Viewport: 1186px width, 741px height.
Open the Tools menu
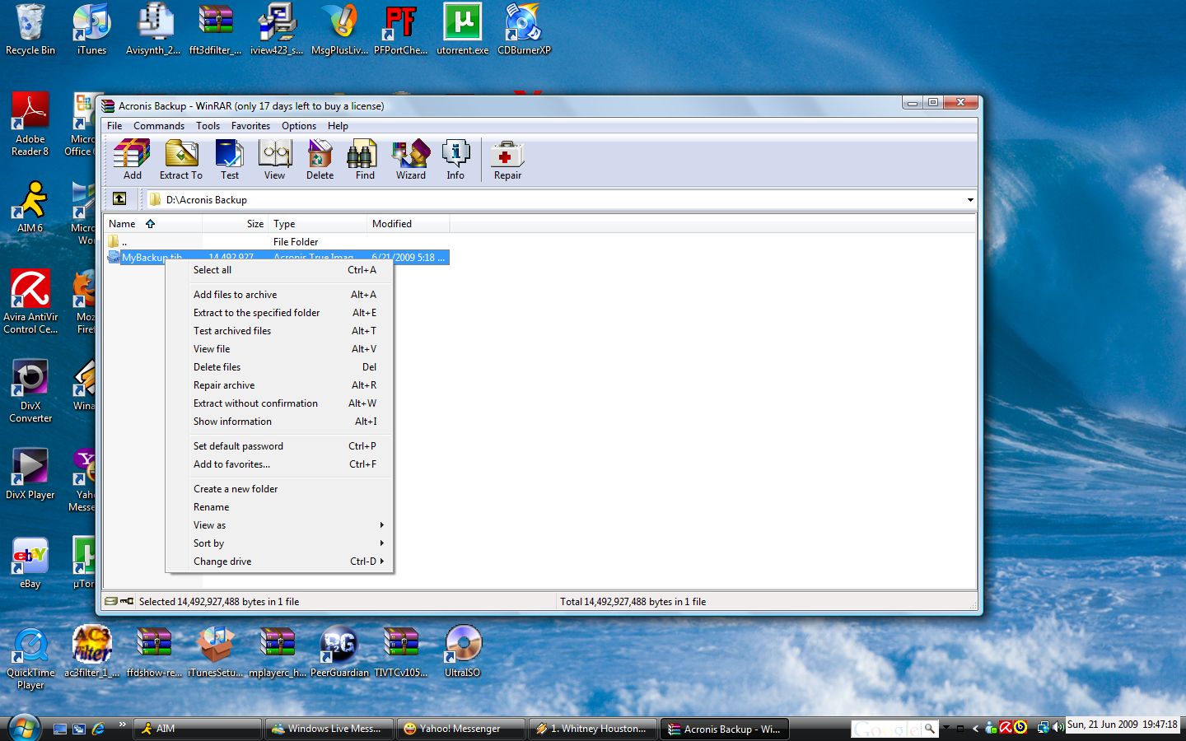208,126
